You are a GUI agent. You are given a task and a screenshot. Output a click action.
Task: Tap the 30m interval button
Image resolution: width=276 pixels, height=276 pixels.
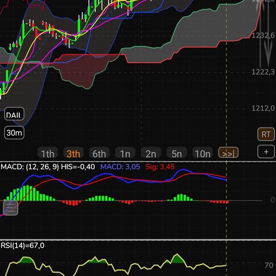click(x=14, y=133)
